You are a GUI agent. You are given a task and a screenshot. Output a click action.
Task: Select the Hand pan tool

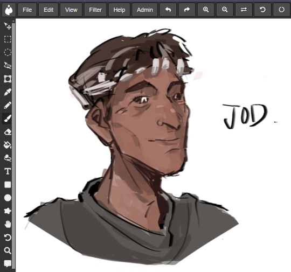8,224
